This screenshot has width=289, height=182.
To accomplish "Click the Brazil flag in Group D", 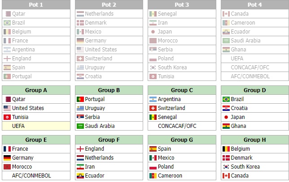I will [x=226, y=99].
